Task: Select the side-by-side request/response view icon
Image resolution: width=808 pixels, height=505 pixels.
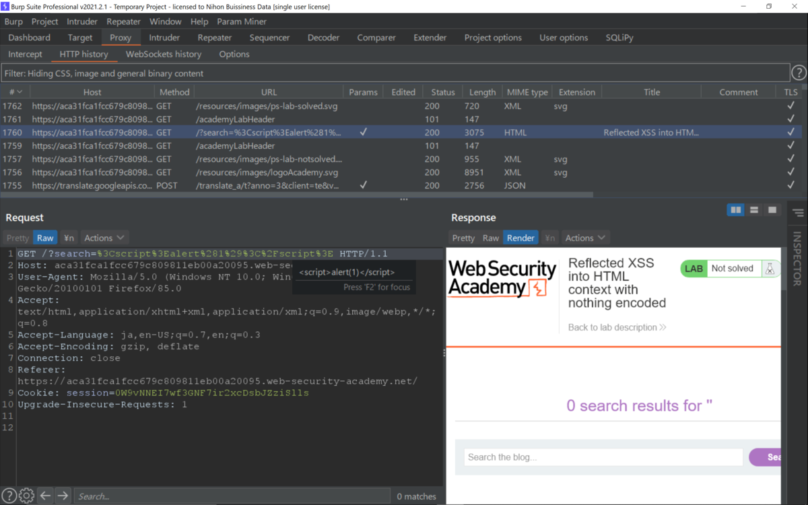Action: point(735,210)
